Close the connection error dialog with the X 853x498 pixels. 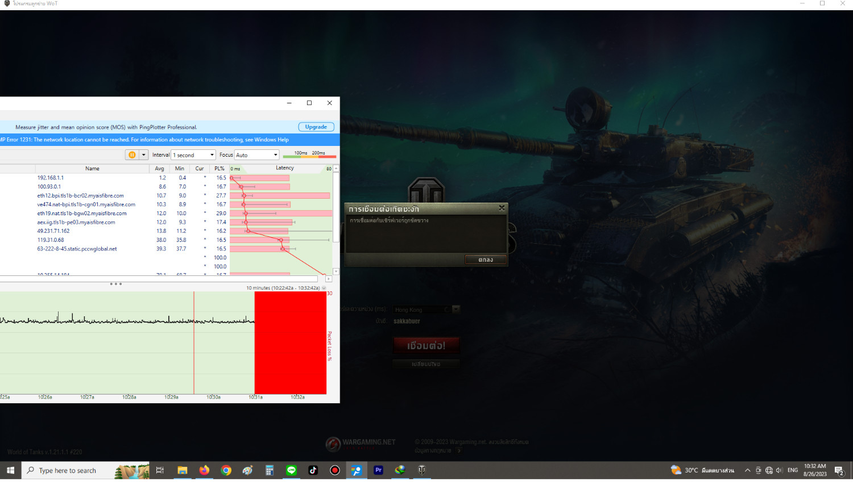click(x=502, y=208)
